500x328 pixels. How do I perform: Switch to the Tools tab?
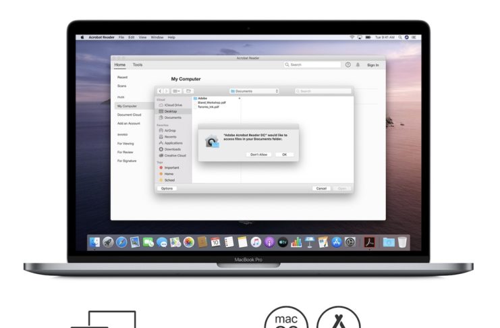(x=138, y=65)
